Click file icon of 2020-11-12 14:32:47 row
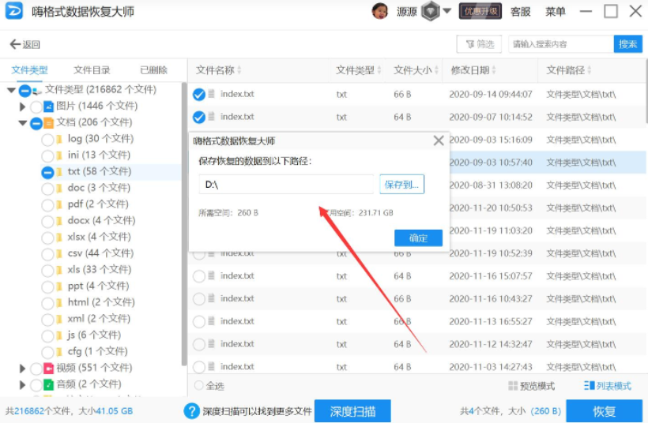648x423 pixels. 211,343
